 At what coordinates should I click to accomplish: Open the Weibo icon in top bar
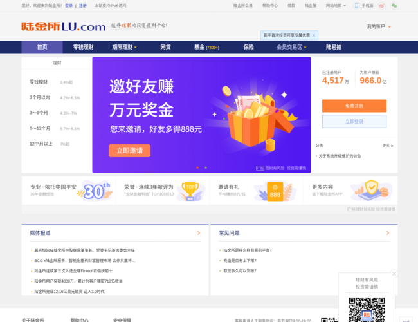[x=382, y=6]
